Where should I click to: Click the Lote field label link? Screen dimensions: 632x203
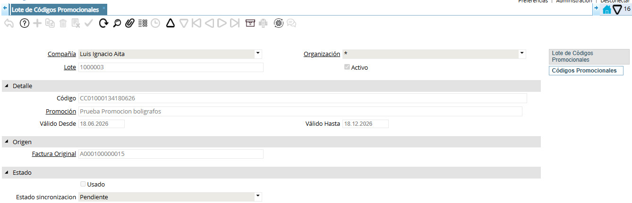tap(70, 67)
